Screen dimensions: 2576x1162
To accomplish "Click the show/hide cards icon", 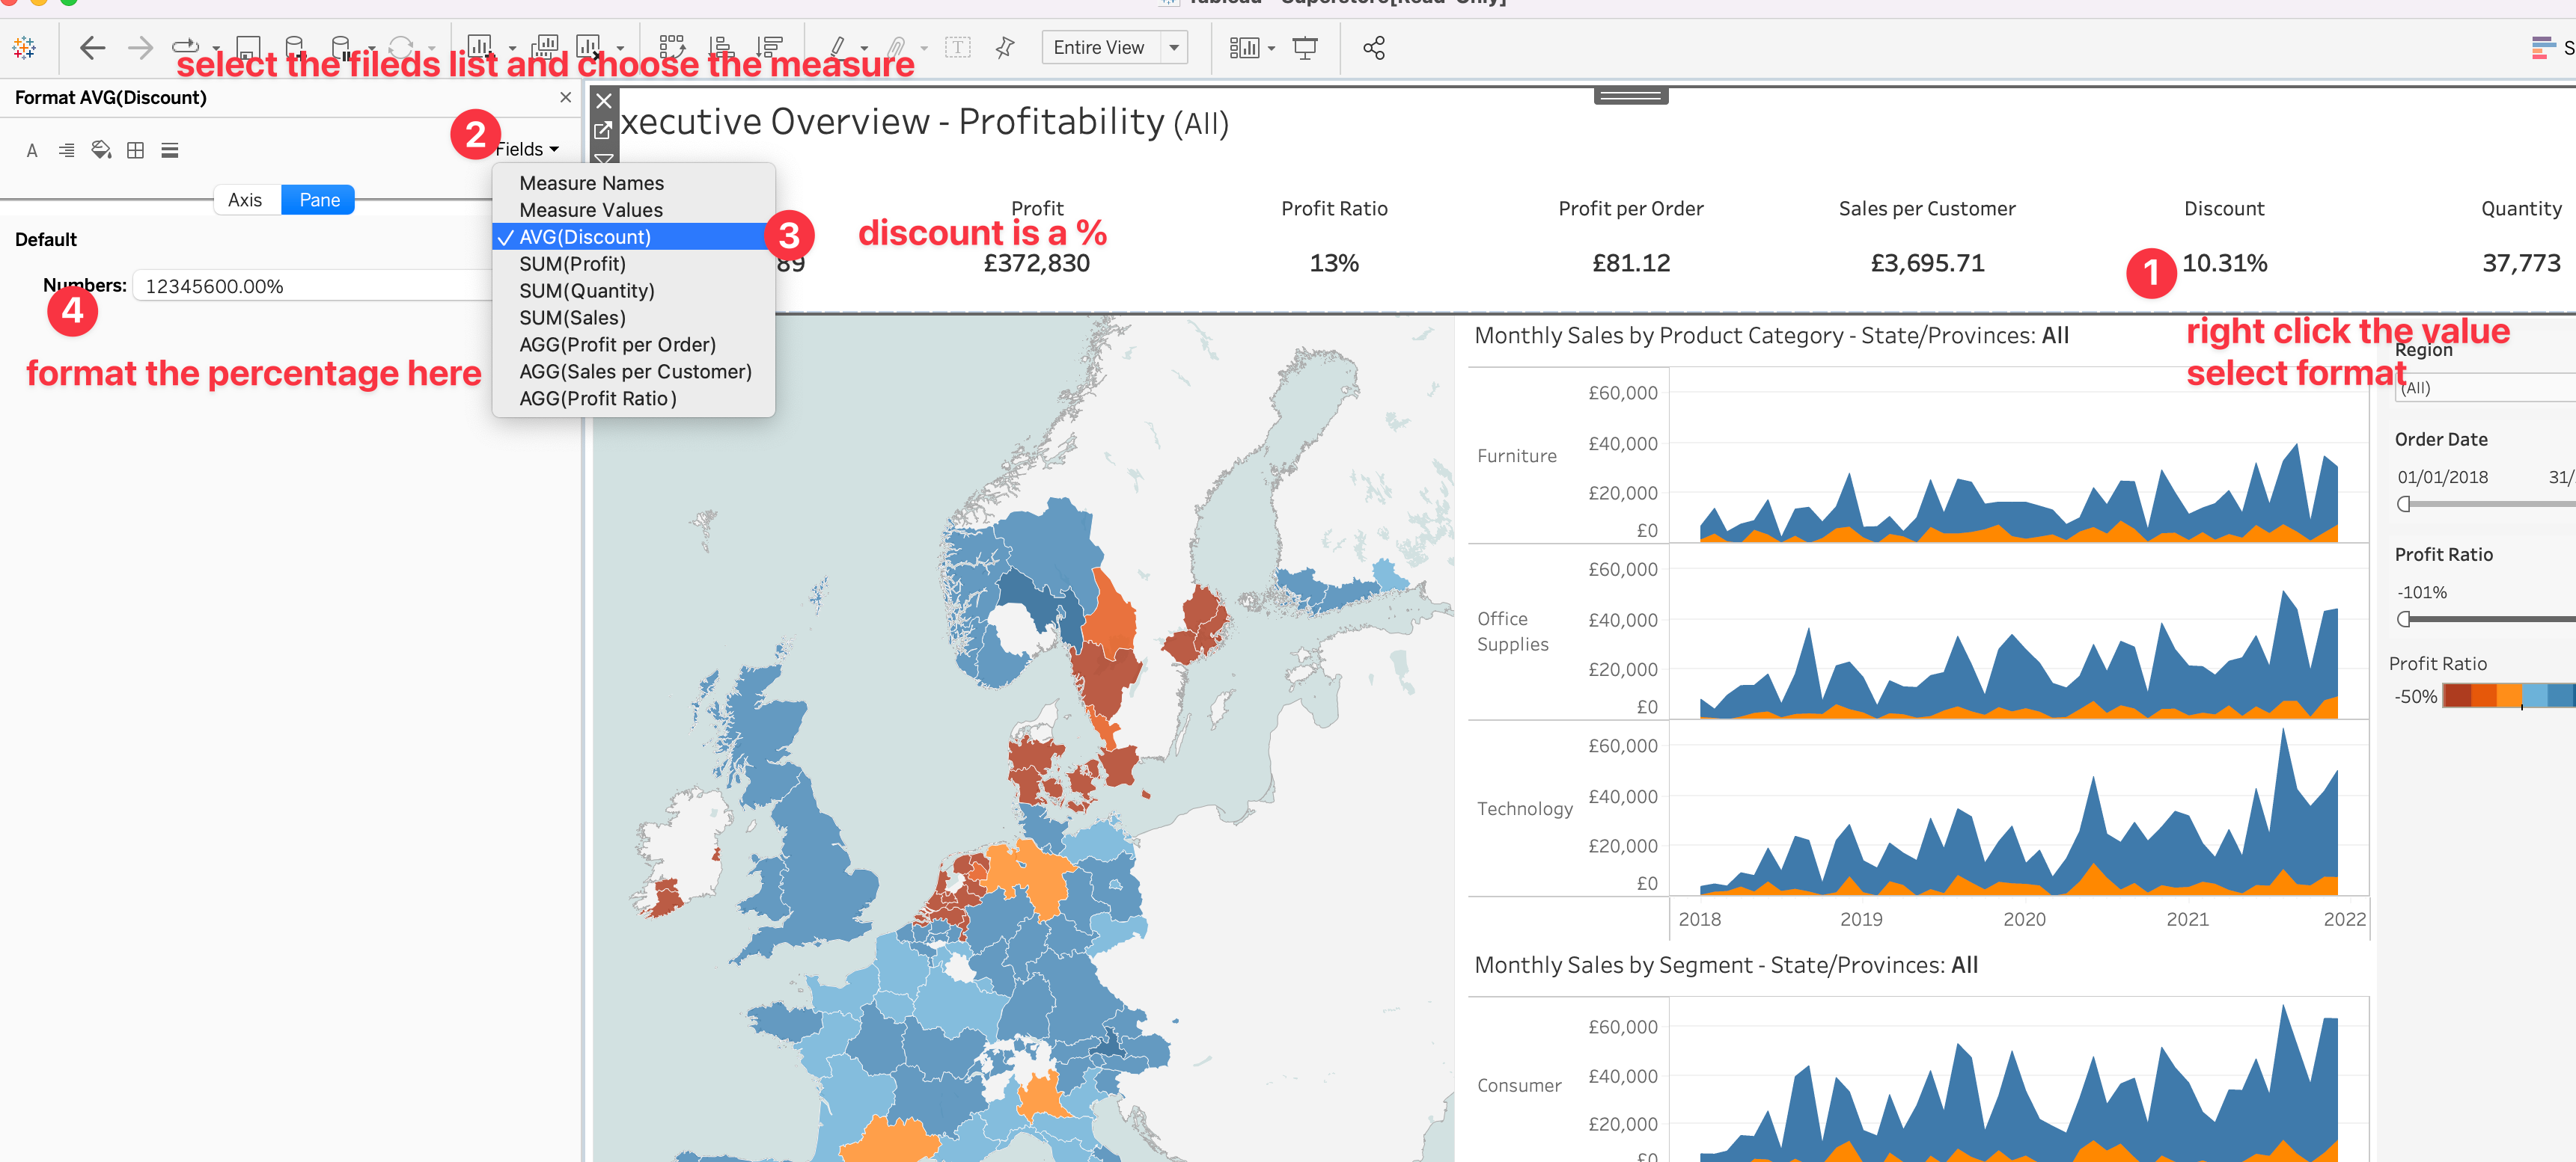I will [1244, 47].
